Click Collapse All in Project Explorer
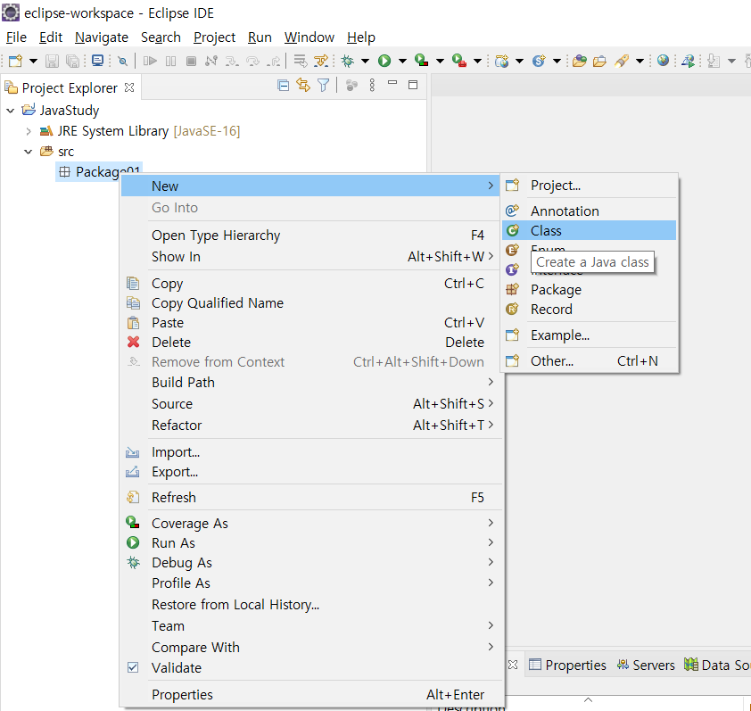751x711 pixels. tap(283, 86)
